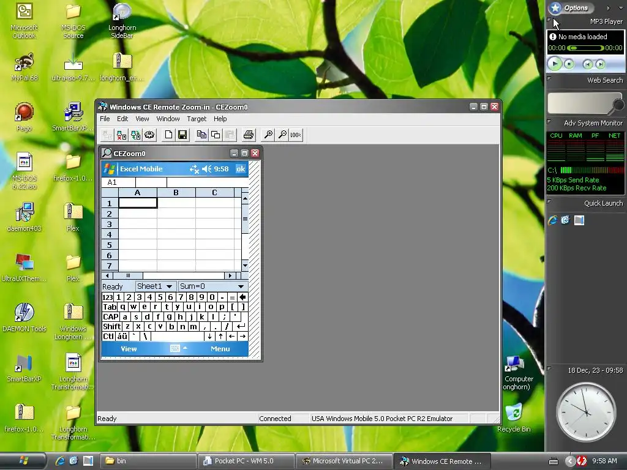
Task: Play media in MP3 Player sidebar
Action: 555,64
